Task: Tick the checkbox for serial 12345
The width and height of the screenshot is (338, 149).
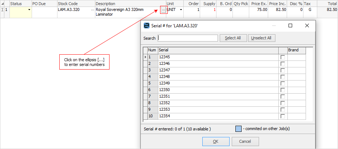Action: pos(283,58)
